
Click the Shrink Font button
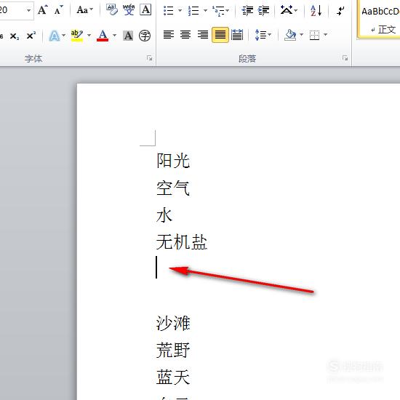point(58,10)
